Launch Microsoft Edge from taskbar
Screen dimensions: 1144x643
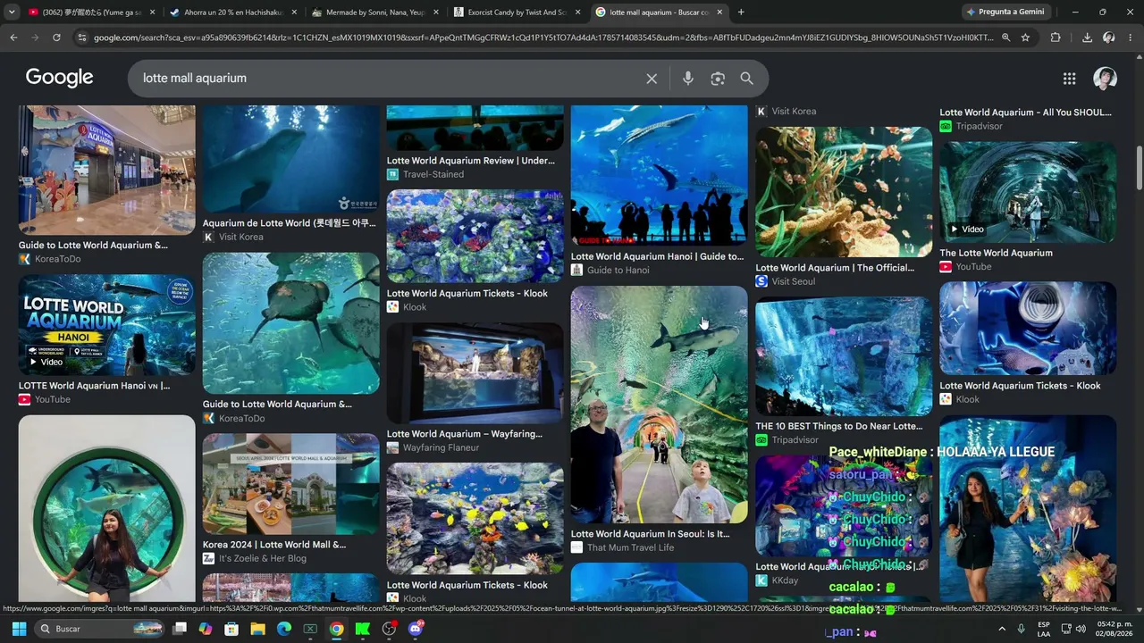[284, 629]
